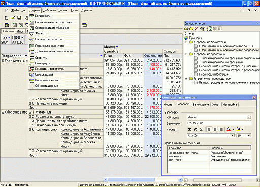Select center alignment icon in dialog

pyautogui.click(x=215, y=129)
